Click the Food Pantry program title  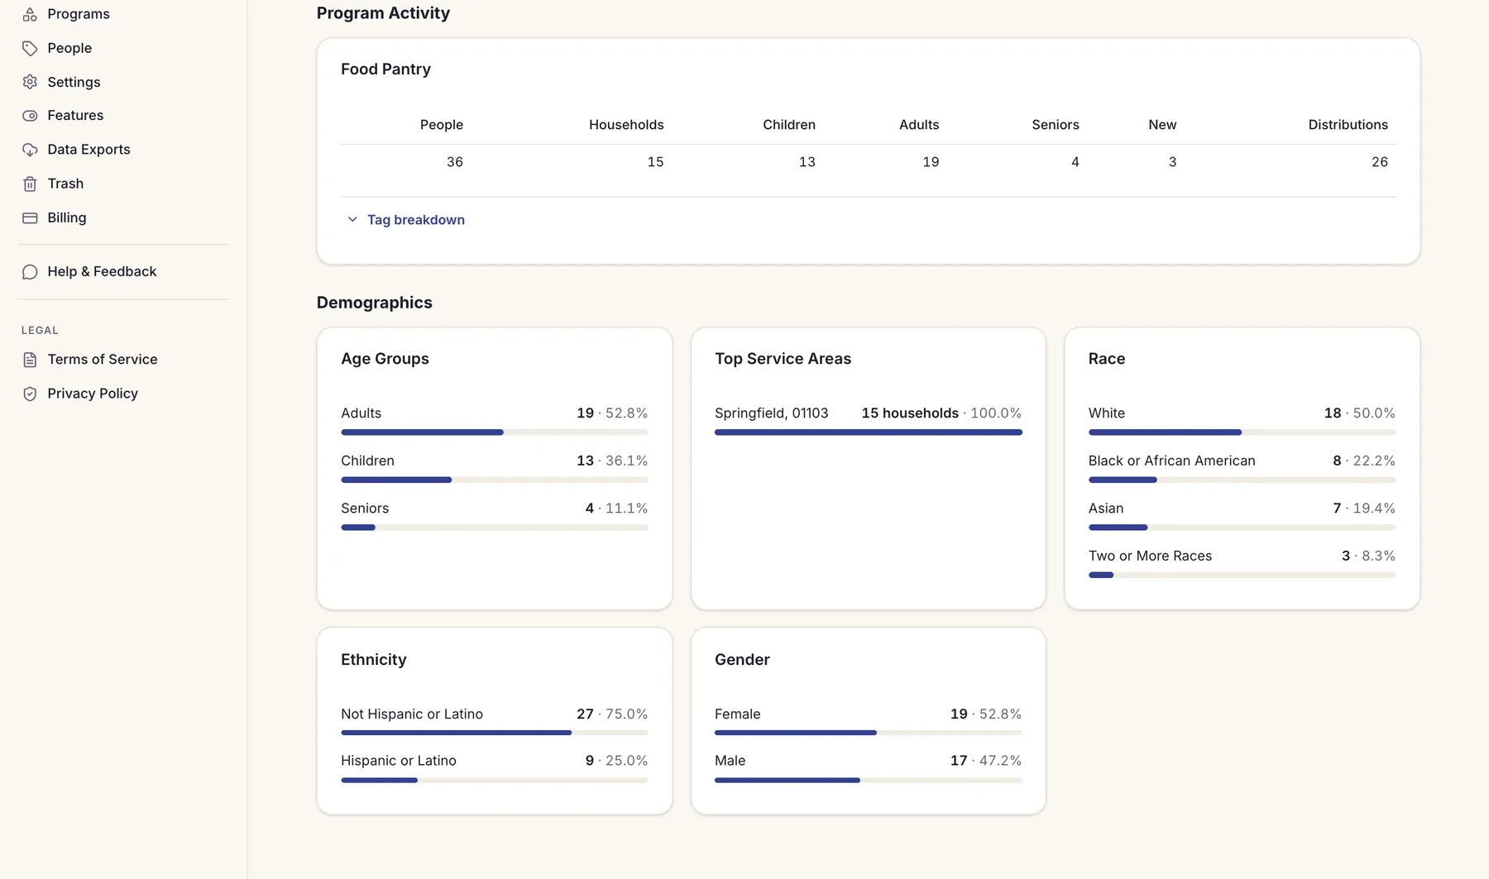[385, 69]
